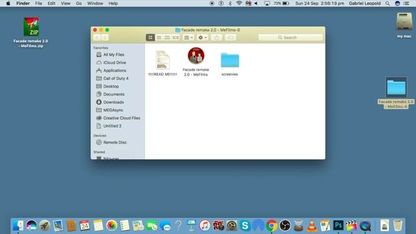Open Photos in the Dock
Screen dimensions: 416x234
click(111, 226)
